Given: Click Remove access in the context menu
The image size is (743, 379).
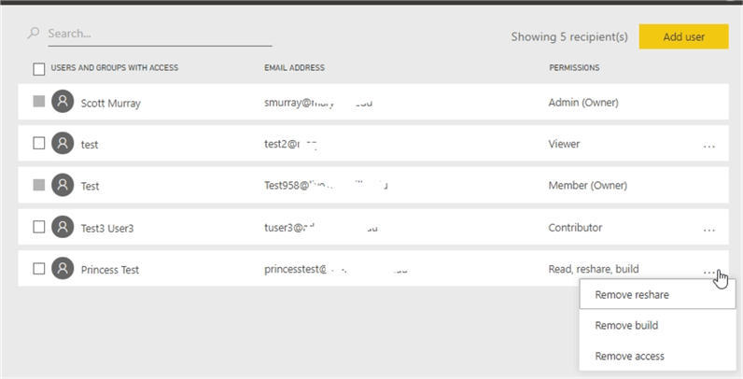Looking at the screenshot, I should pyautogui.click(x=629, y=356).
